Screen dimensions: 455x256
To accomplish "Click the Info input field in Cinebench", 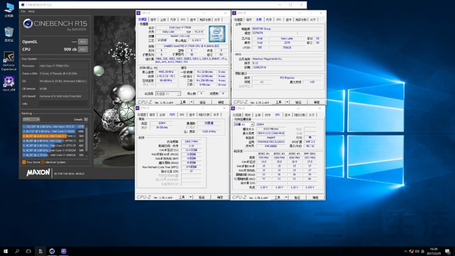I will pos(63,104).
